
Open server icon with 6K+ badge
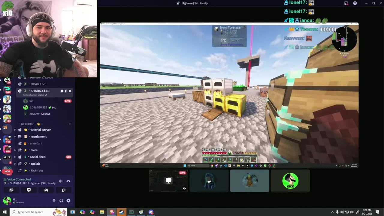click(7, 149)
